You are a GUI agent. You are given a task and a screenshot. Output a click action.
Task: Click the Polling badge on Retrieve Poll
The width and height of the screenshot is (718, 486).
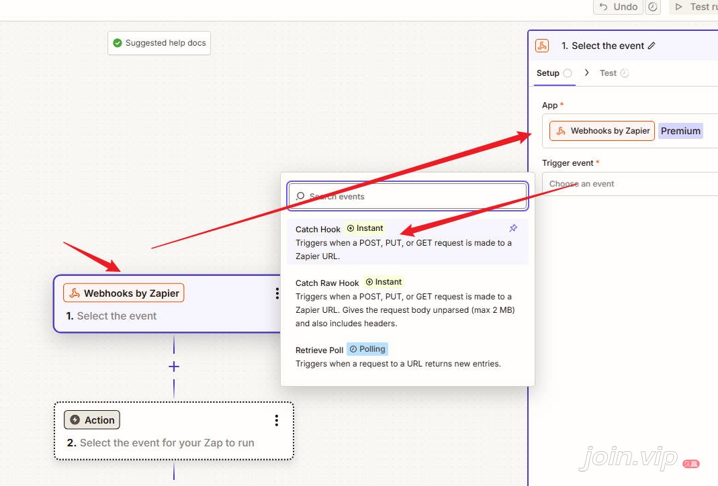367,349
